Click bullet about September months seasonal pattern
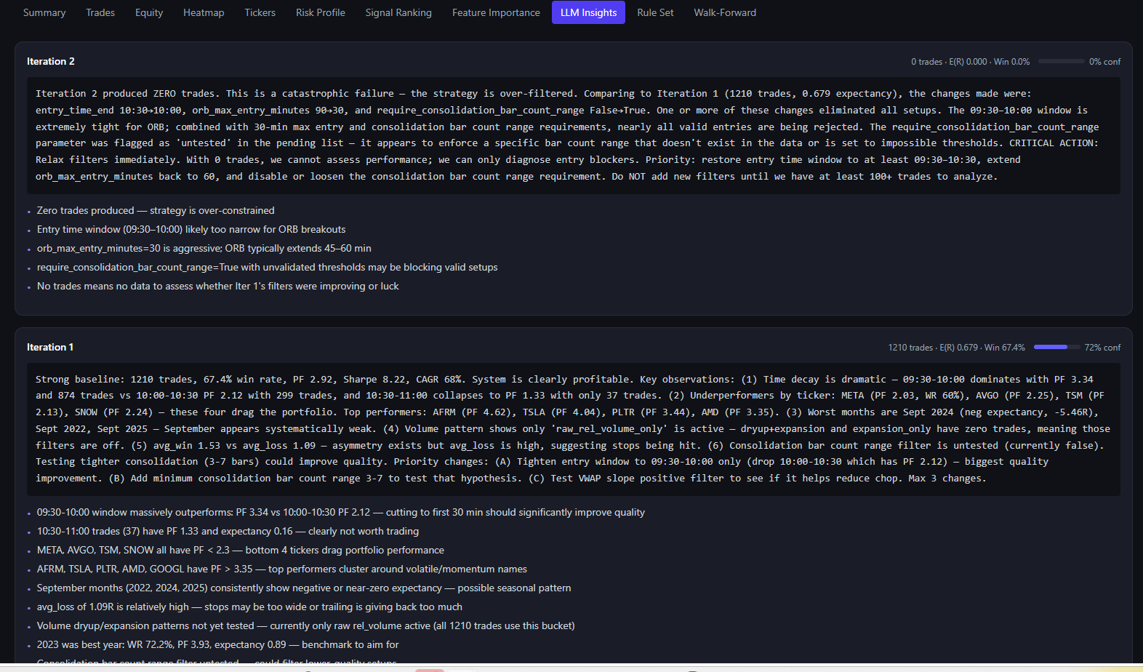 [304, 588]
